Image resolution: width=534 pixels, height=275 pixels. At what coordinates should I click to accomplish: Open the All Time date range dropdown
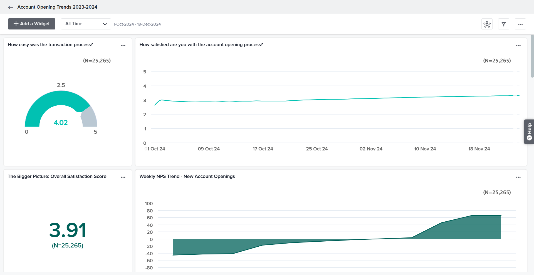tap(86, 24)
